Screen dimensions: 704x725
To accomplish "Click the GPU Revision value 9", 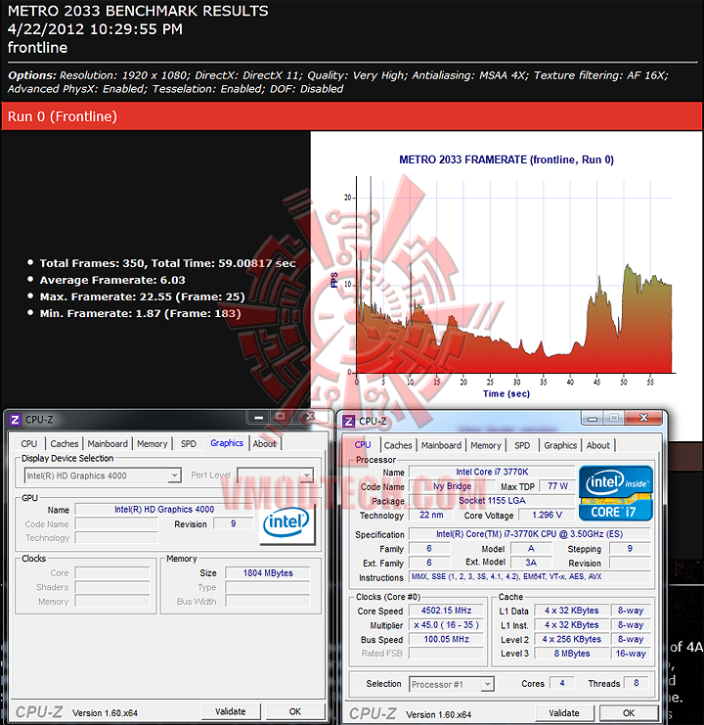I will pos(234,523).
